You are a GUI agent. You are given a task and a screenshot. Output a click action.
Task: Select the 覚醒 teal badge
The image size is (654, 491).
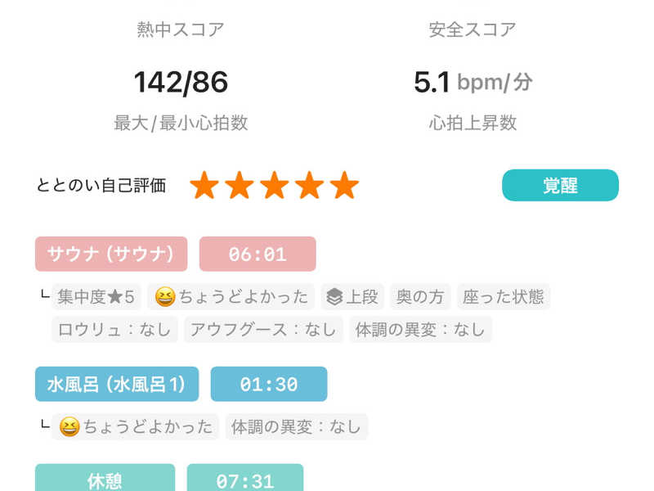(x=560, y=185)
